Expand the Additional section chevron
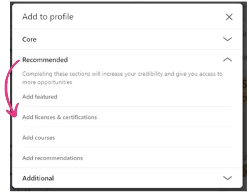This screenshot has width=249, height=192. (x=228, y=178)
